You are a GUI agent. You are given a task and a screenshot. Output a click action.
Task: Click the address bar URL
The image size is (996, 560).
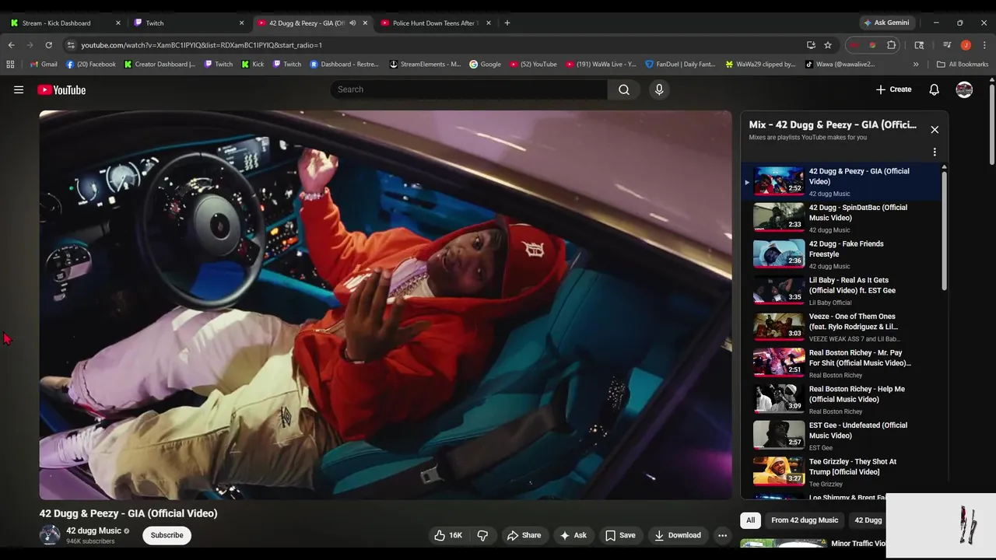click(x=202, y=45)
